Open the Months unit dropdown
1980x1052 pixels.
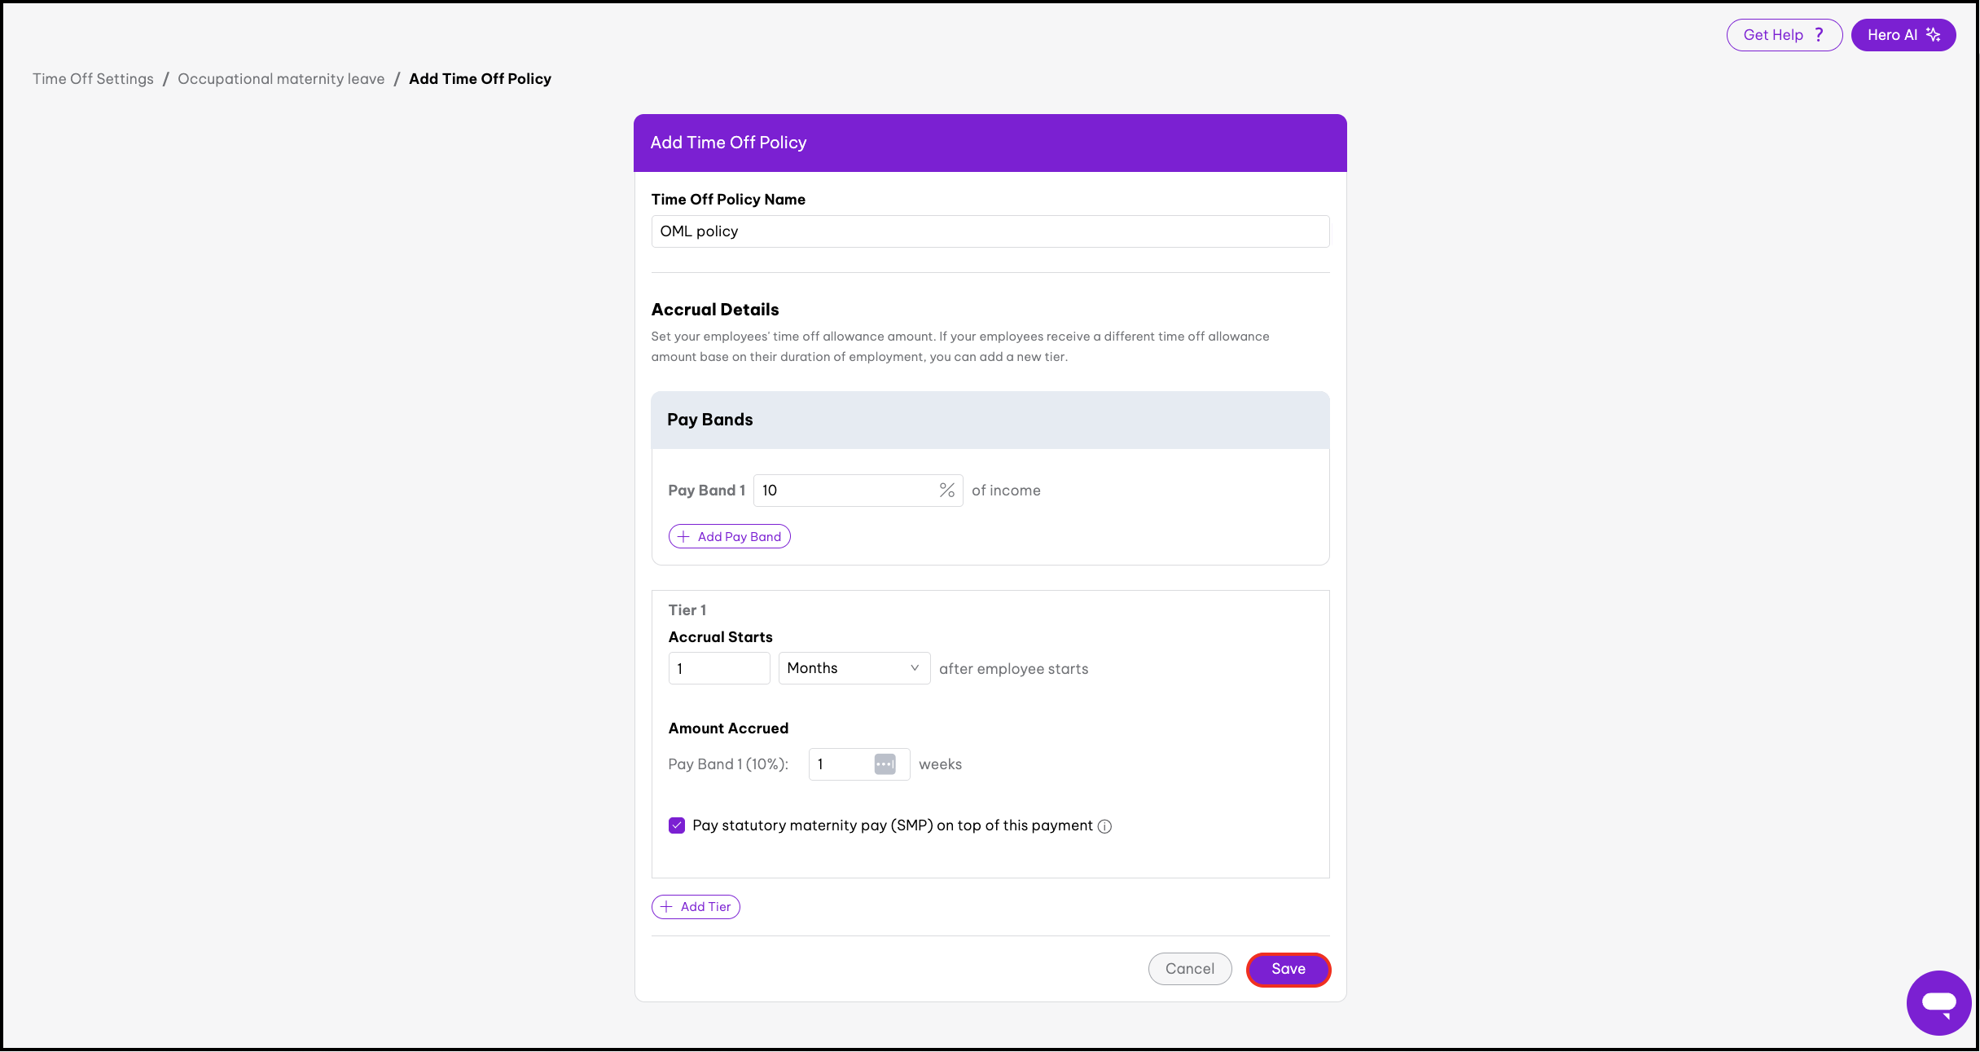(854, 668)
